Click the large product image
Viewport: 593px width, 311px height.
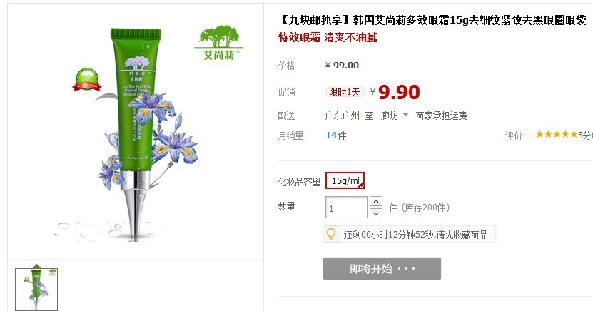136,131
